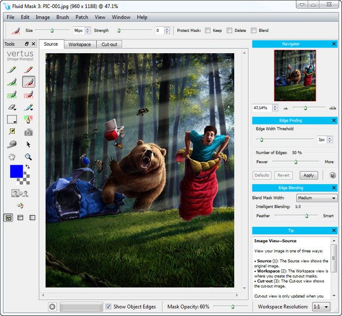The width and height of the screenshot is (342, 316).
Task: Click the large mountain zoom-in icon
Action: point(333,107)
